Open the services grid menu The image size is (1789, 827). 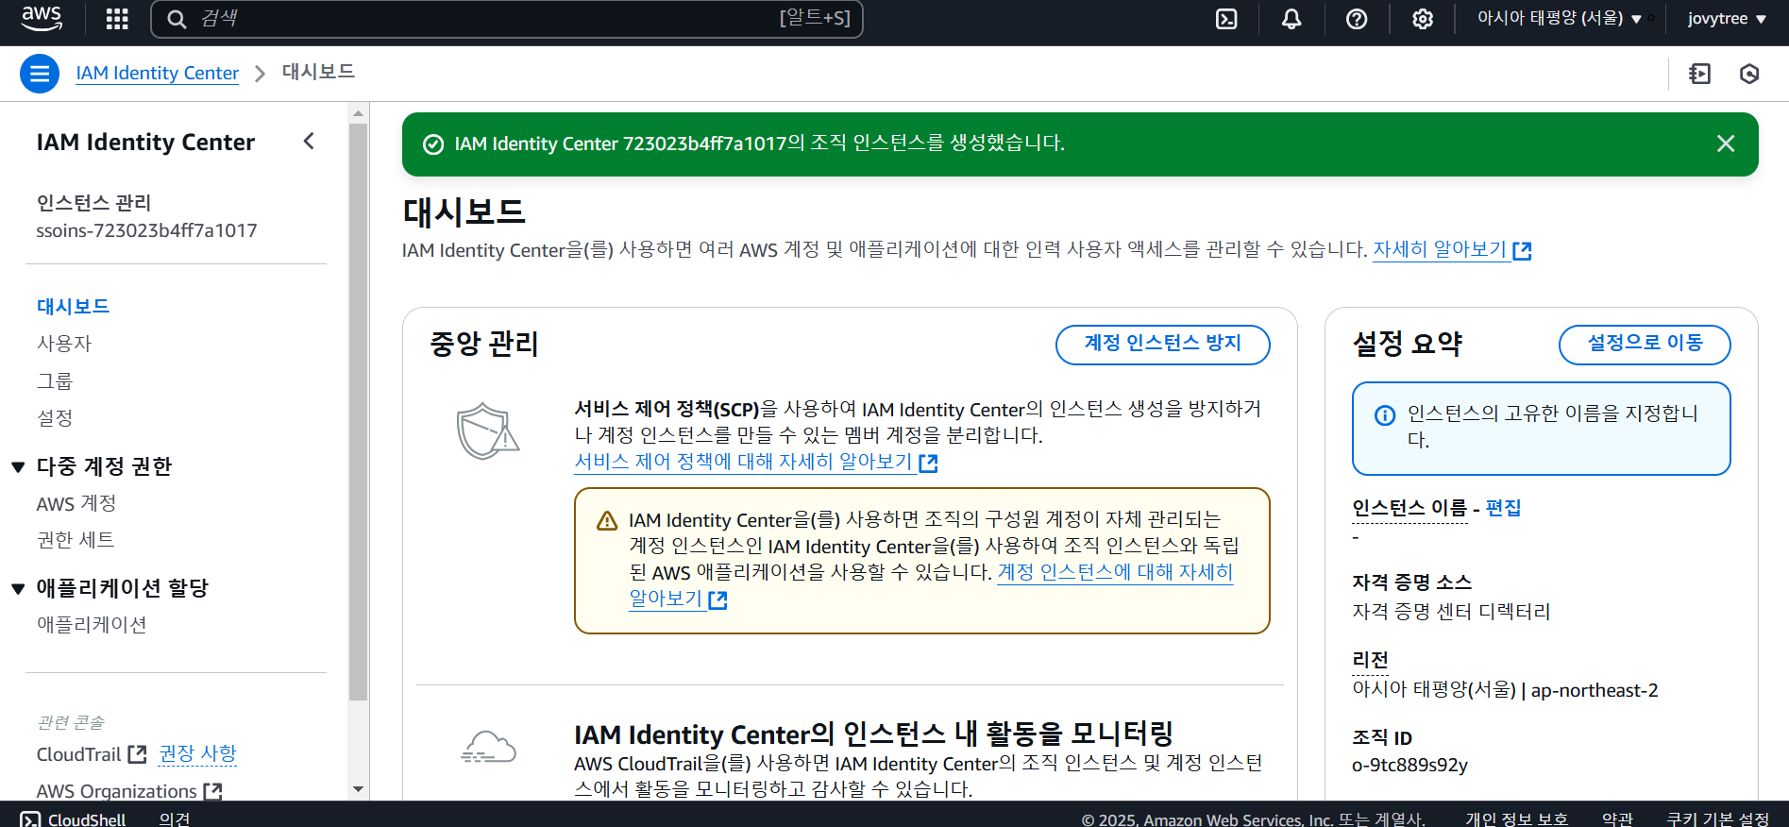[117, 19]
